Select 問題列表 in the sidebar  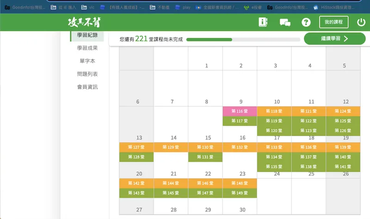(x=87, y=74)
